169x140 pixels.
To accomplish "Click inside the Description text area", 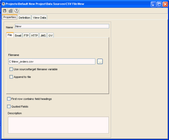I will [x=58, y=125].
